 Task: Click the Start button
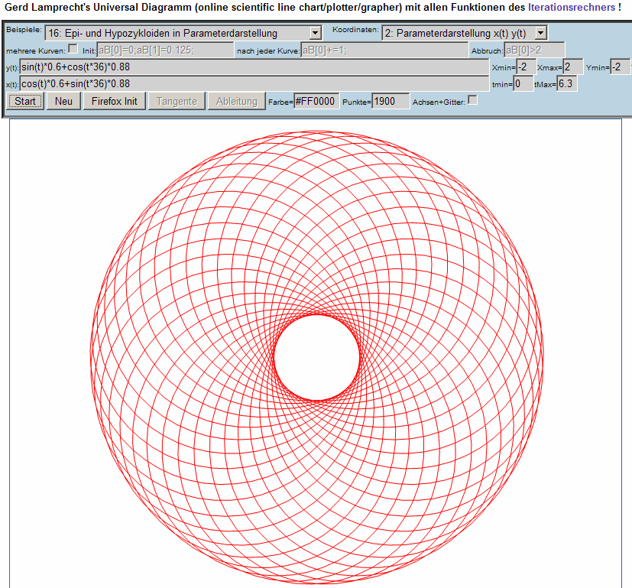tap(25, 101)
